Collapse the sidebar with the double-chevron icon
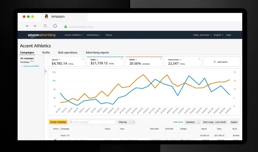This screenshot has width=258, height=152. (x=46, y=71)
